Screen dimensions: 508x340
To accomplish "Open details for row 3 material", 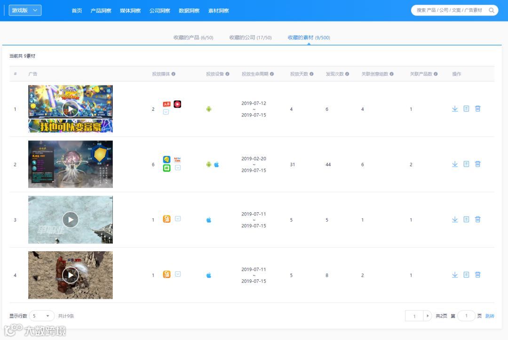I will (x=466, y=219).
